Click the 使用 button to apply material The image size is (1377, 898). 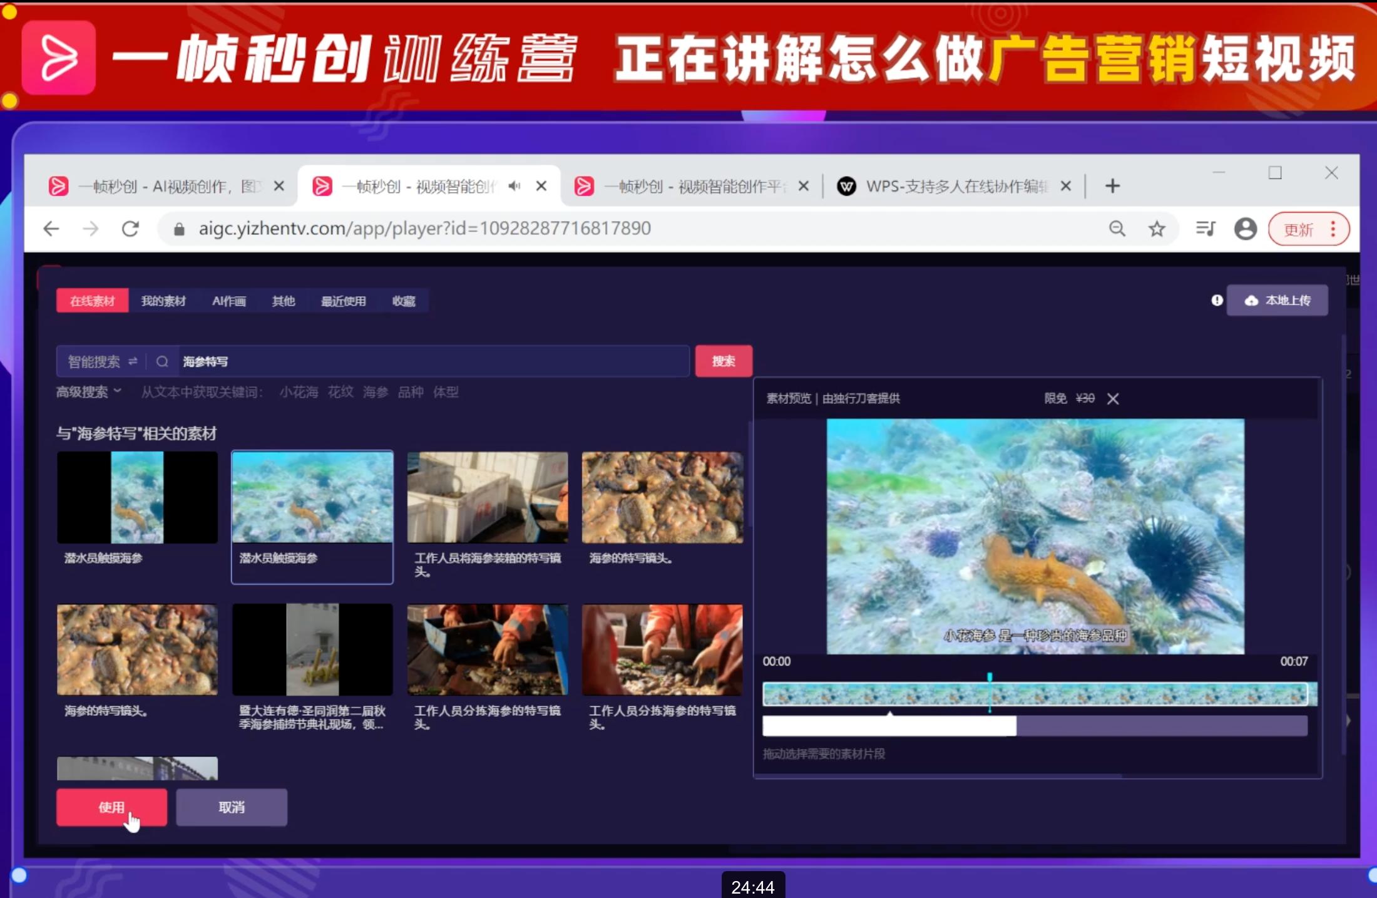(111, 807)
